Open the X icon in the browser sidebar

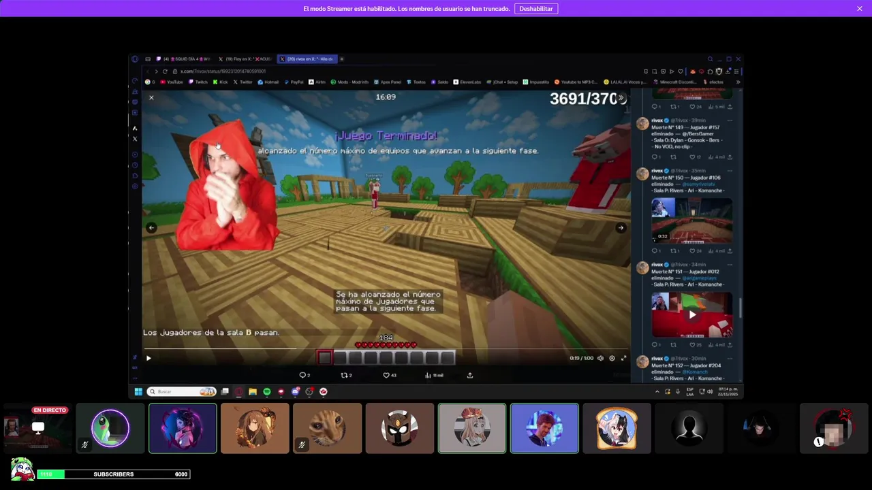135,139
